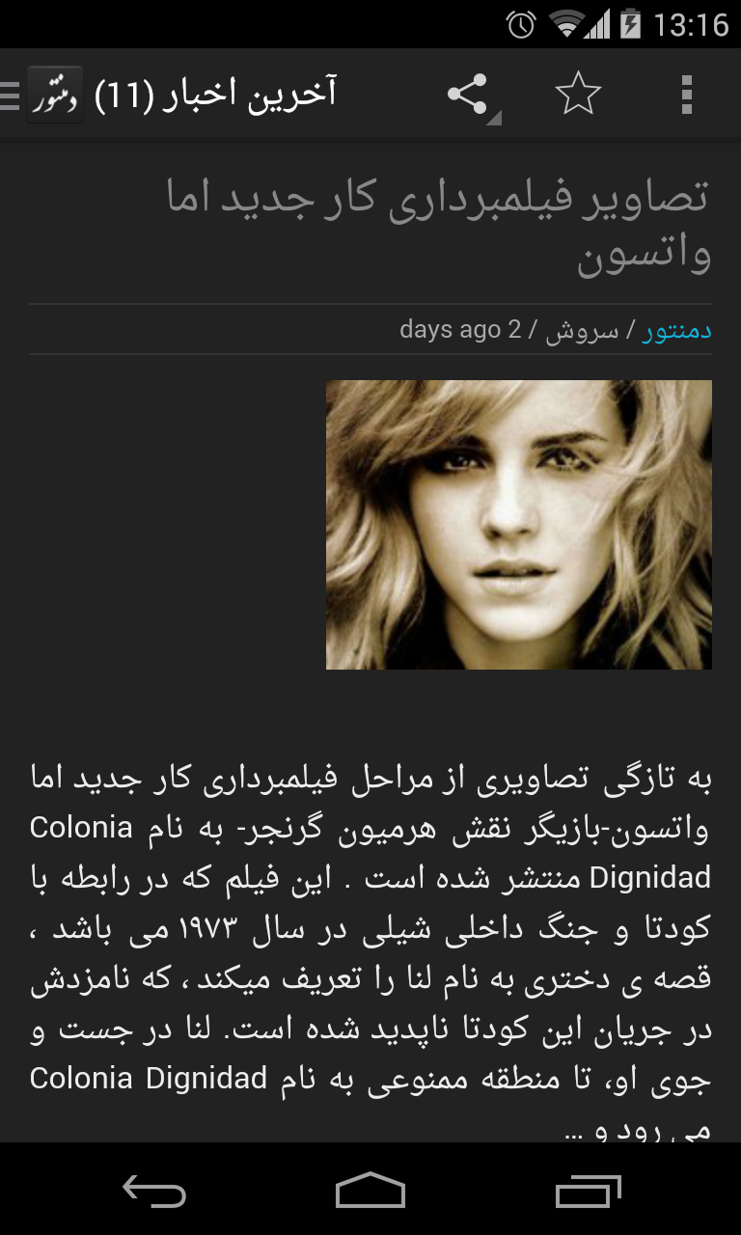The height and width of the screenshot is (1235, 741).
Task: Tap the cellular signal strength icon
Action: coord(598,25)
